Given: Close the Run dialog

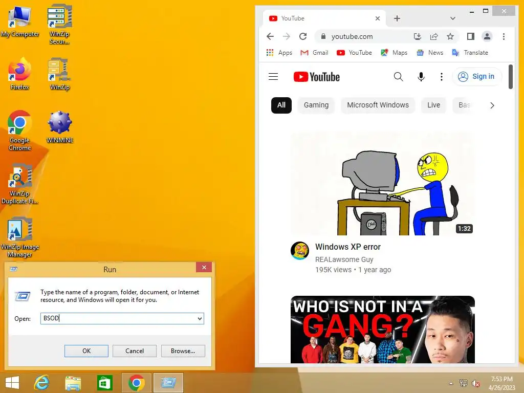Looking at the screenshot, I should pos(204,267).
